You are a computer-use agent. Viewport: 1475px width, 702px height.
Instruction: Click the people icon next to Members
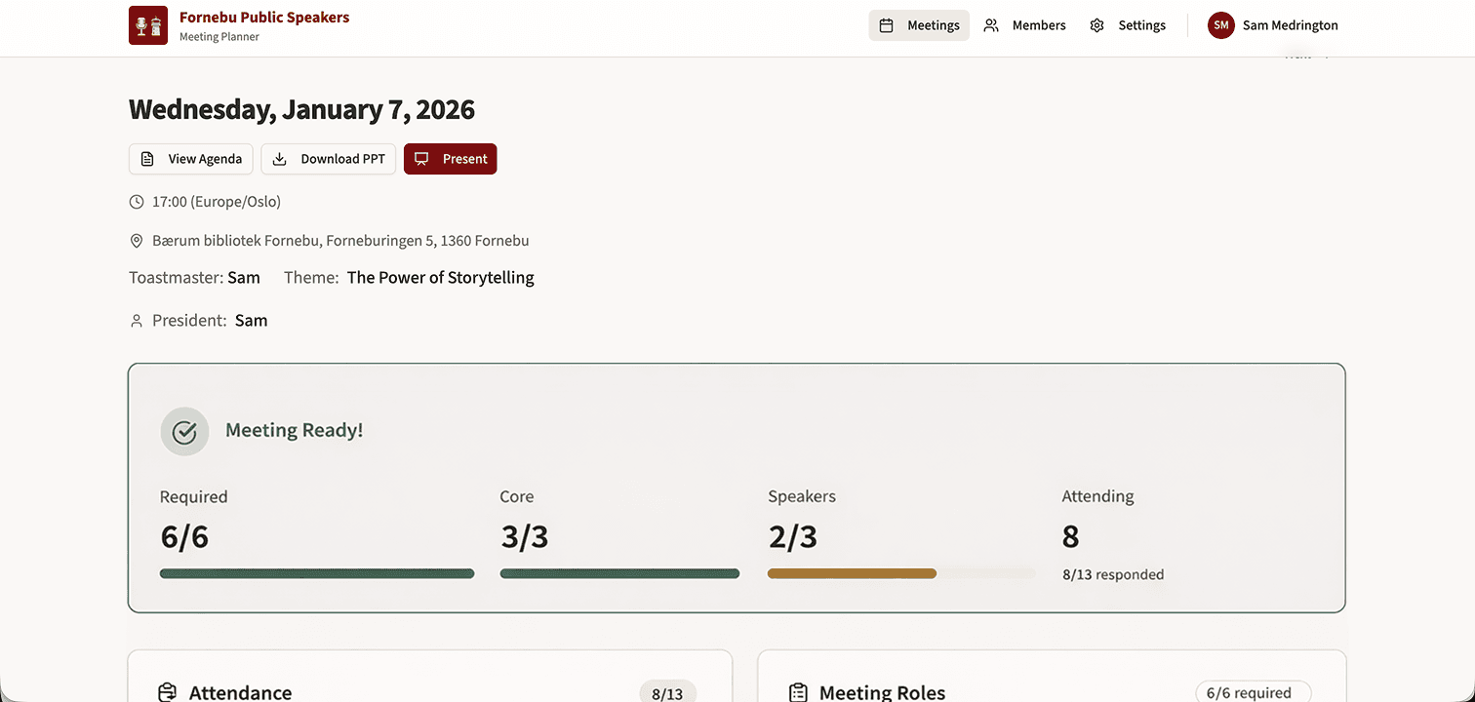coord(991,24)
